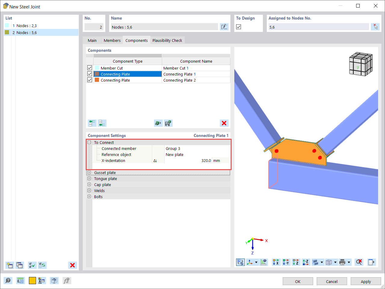The width and height of the screenshot is (385, 289).
Task: Click the yellow color swatch in bottom toolbar
Action: pyautogui.click(x=32, y=281)
